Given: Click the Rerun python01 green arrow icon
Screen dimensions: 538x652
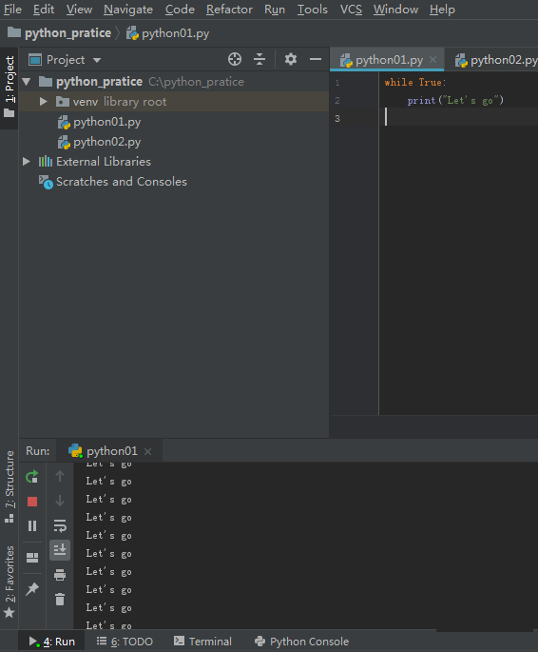Looking at the screenshot, I should (x=32, y=477).
